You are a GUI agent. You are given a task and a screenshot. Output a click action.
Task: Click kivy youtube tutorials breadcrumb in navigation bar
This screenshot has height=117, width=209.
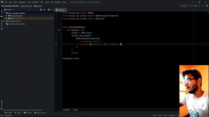point(10,6)
